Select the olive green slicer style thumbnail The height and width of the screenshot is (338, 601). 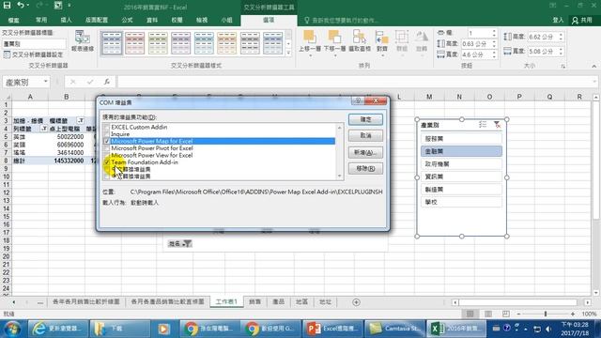(x=158, y=43)
